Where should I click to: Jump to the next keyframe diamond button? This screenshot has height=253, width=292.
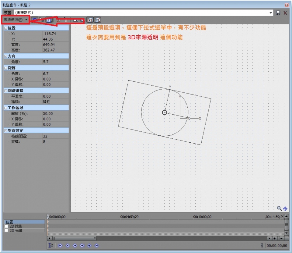click(x=75, y=245)
